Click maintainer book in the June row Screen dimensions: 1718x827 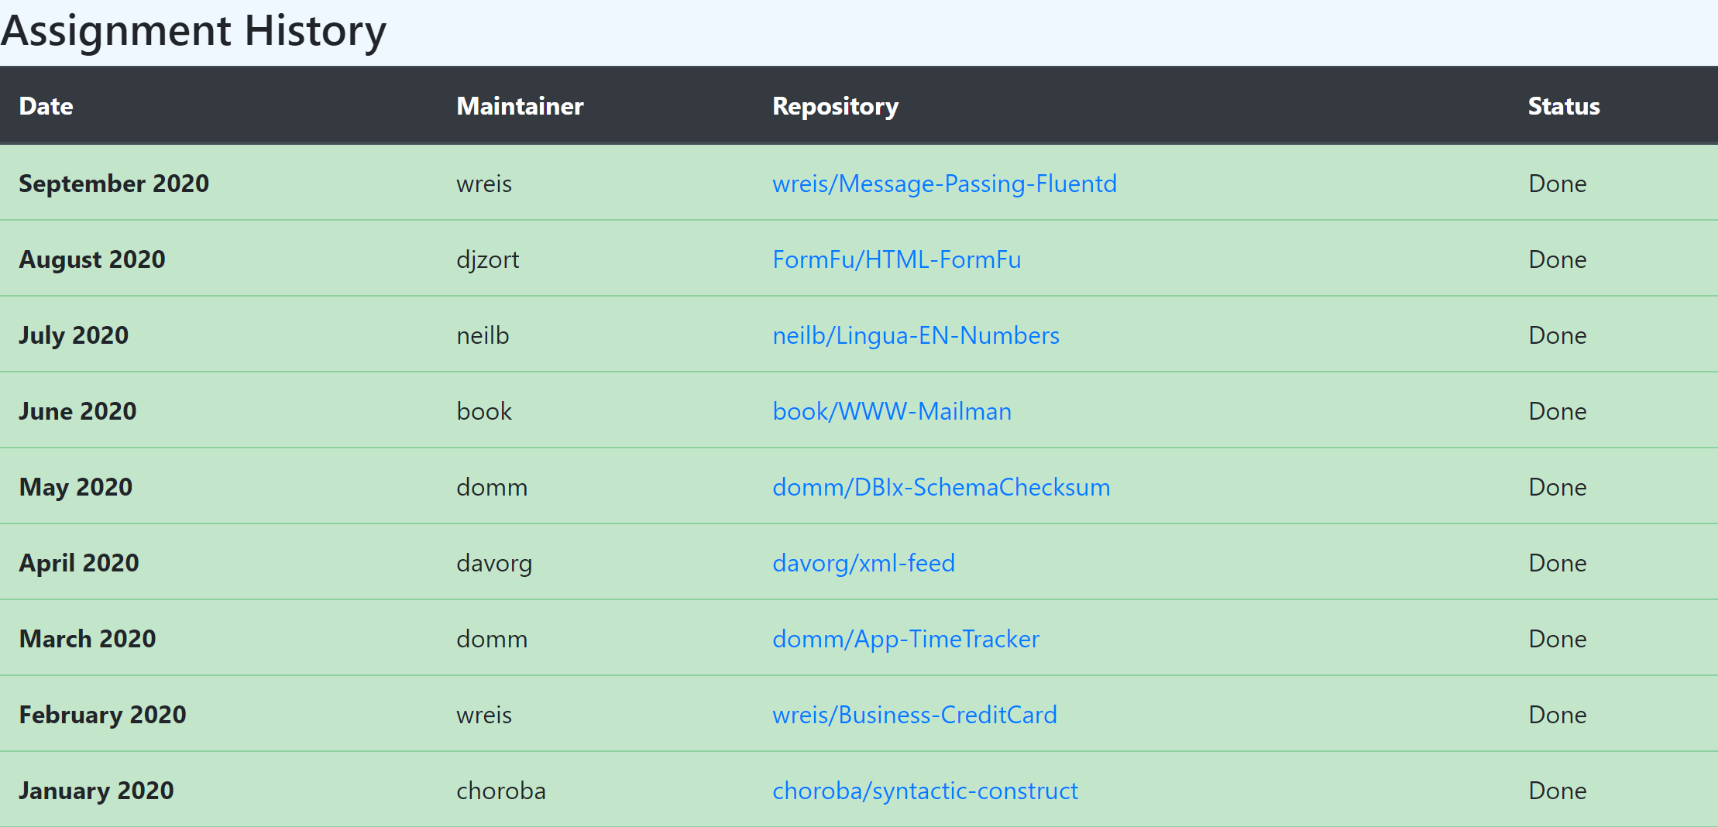pos(484,411)
